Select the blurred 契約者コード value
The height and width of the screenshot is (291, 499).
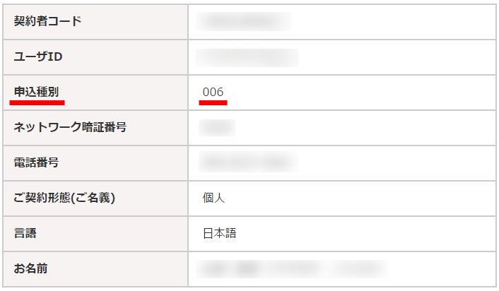click(245, 22)
